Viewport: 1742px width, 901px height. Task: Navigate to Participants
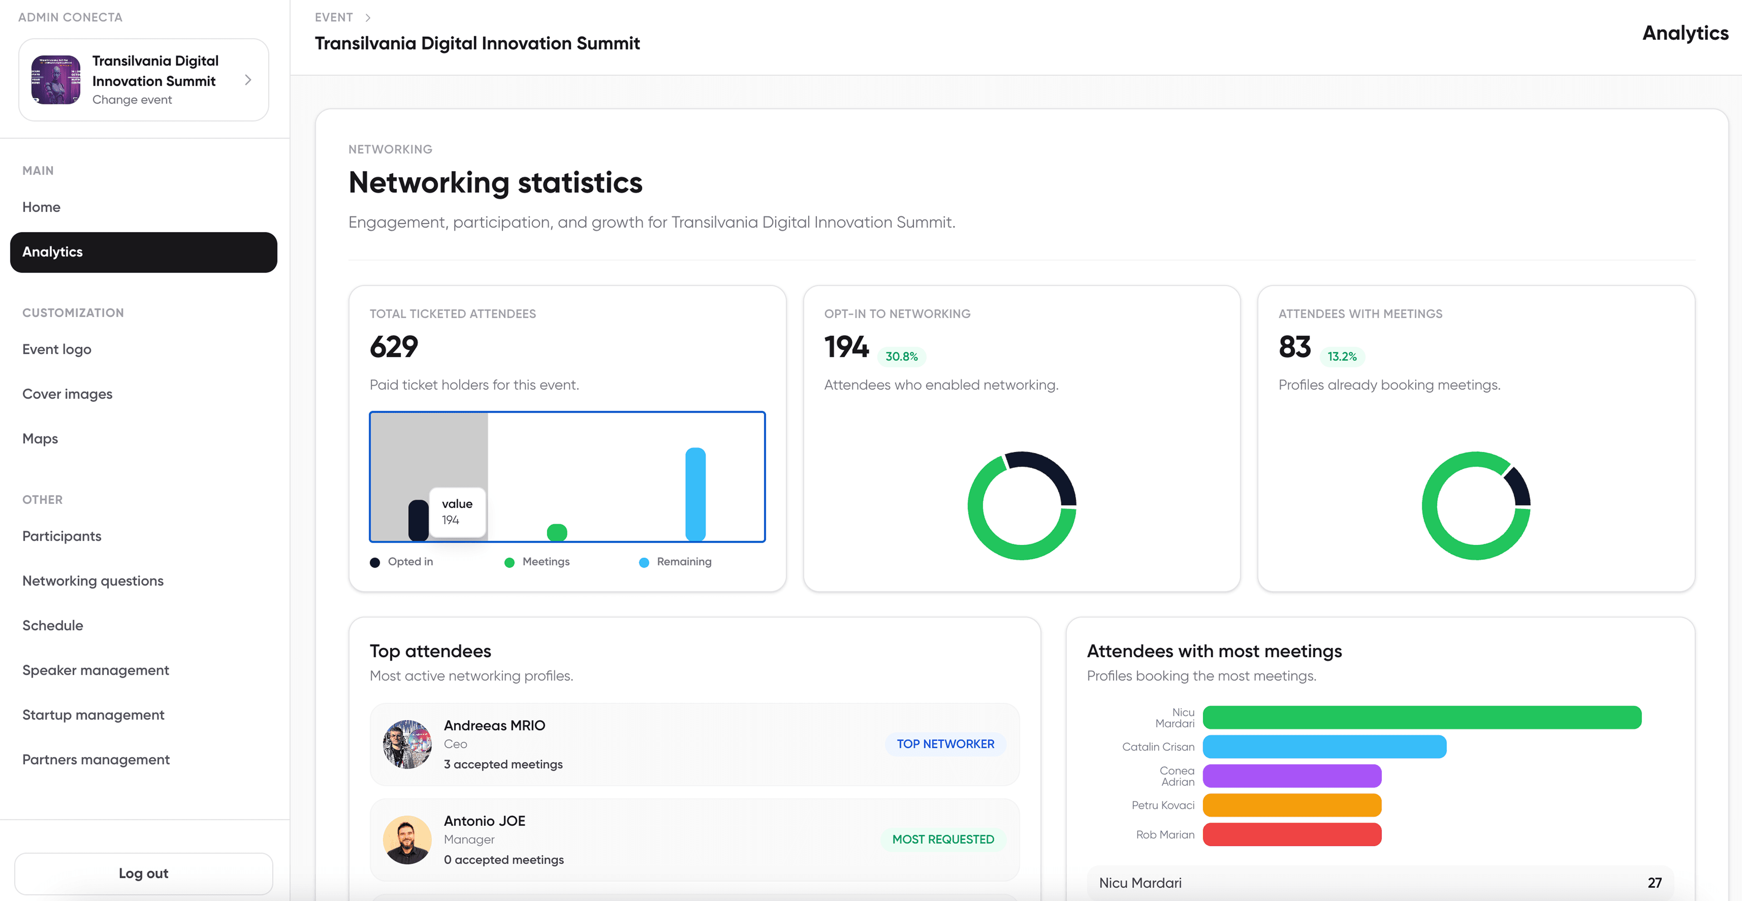pos(61,536)
